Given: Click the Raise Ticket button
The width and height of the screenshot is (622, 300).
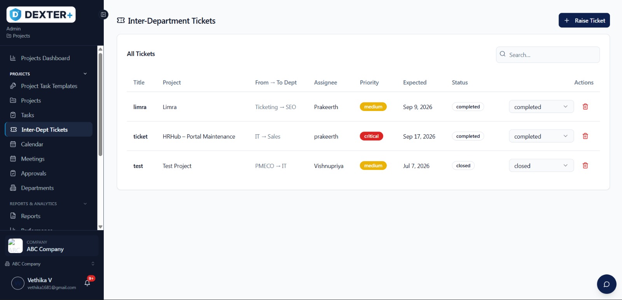Looking at the screenshot, I should (x=584, y=21).
